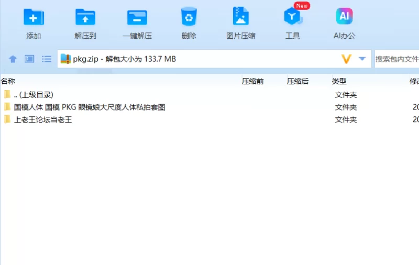Select the .. (上级目录) parent directory entry
Screen dimensions: 419x265
[x=34, y=95]
